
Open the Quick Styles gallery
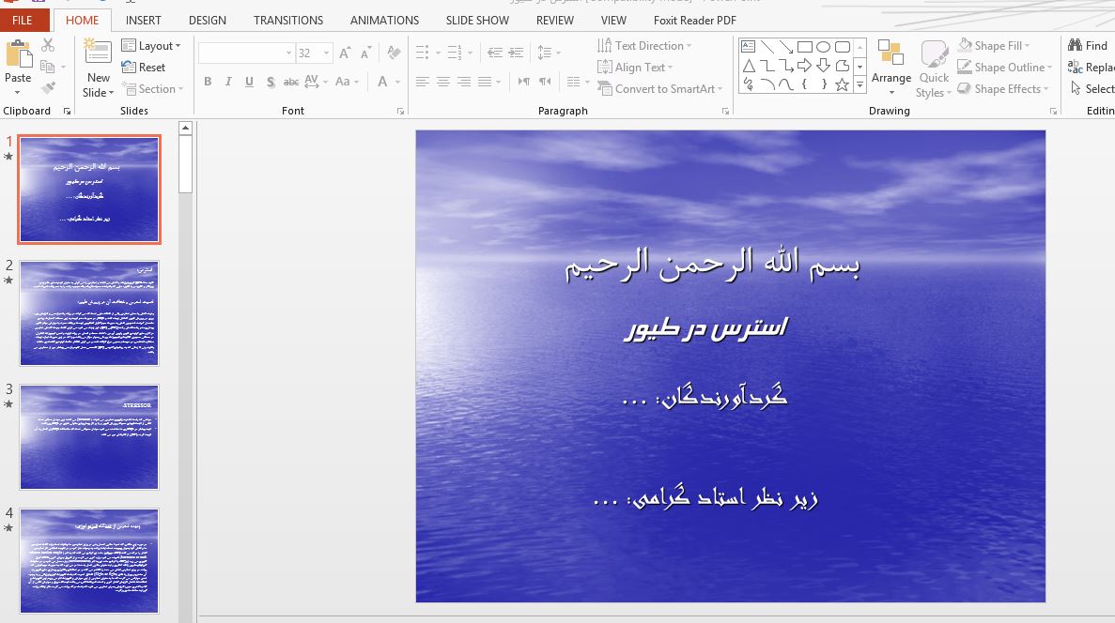point(934,68)
